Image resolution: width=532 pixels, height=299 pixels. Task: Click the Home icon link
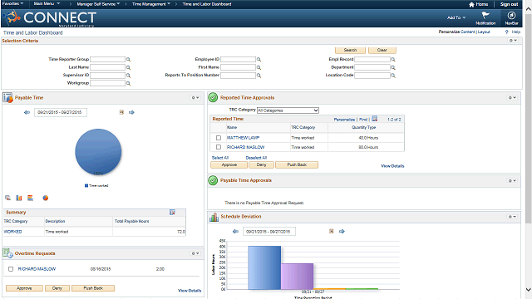[479, 4]
